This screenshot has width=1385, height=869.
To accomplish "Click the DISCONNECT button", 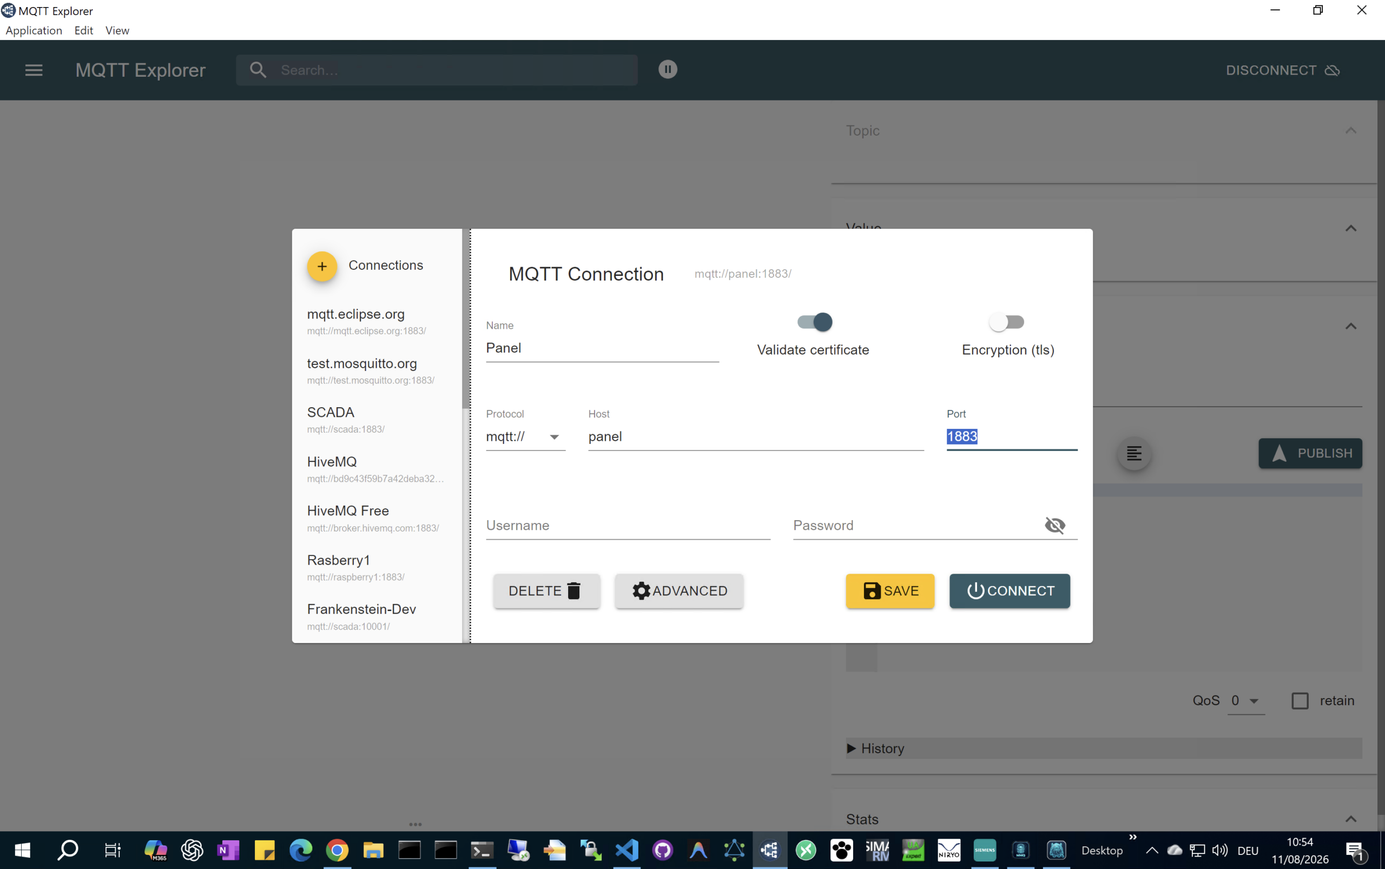I will coord(1283,70).
